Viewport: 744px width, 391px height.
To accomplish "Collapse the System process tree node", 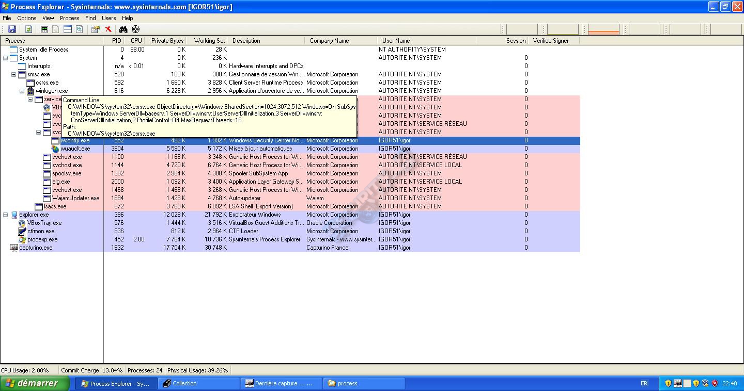I will pos(5,58).
